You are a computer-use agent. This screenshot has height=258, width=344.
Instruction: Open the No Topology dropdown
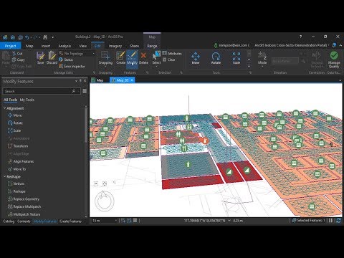point(77,54)
